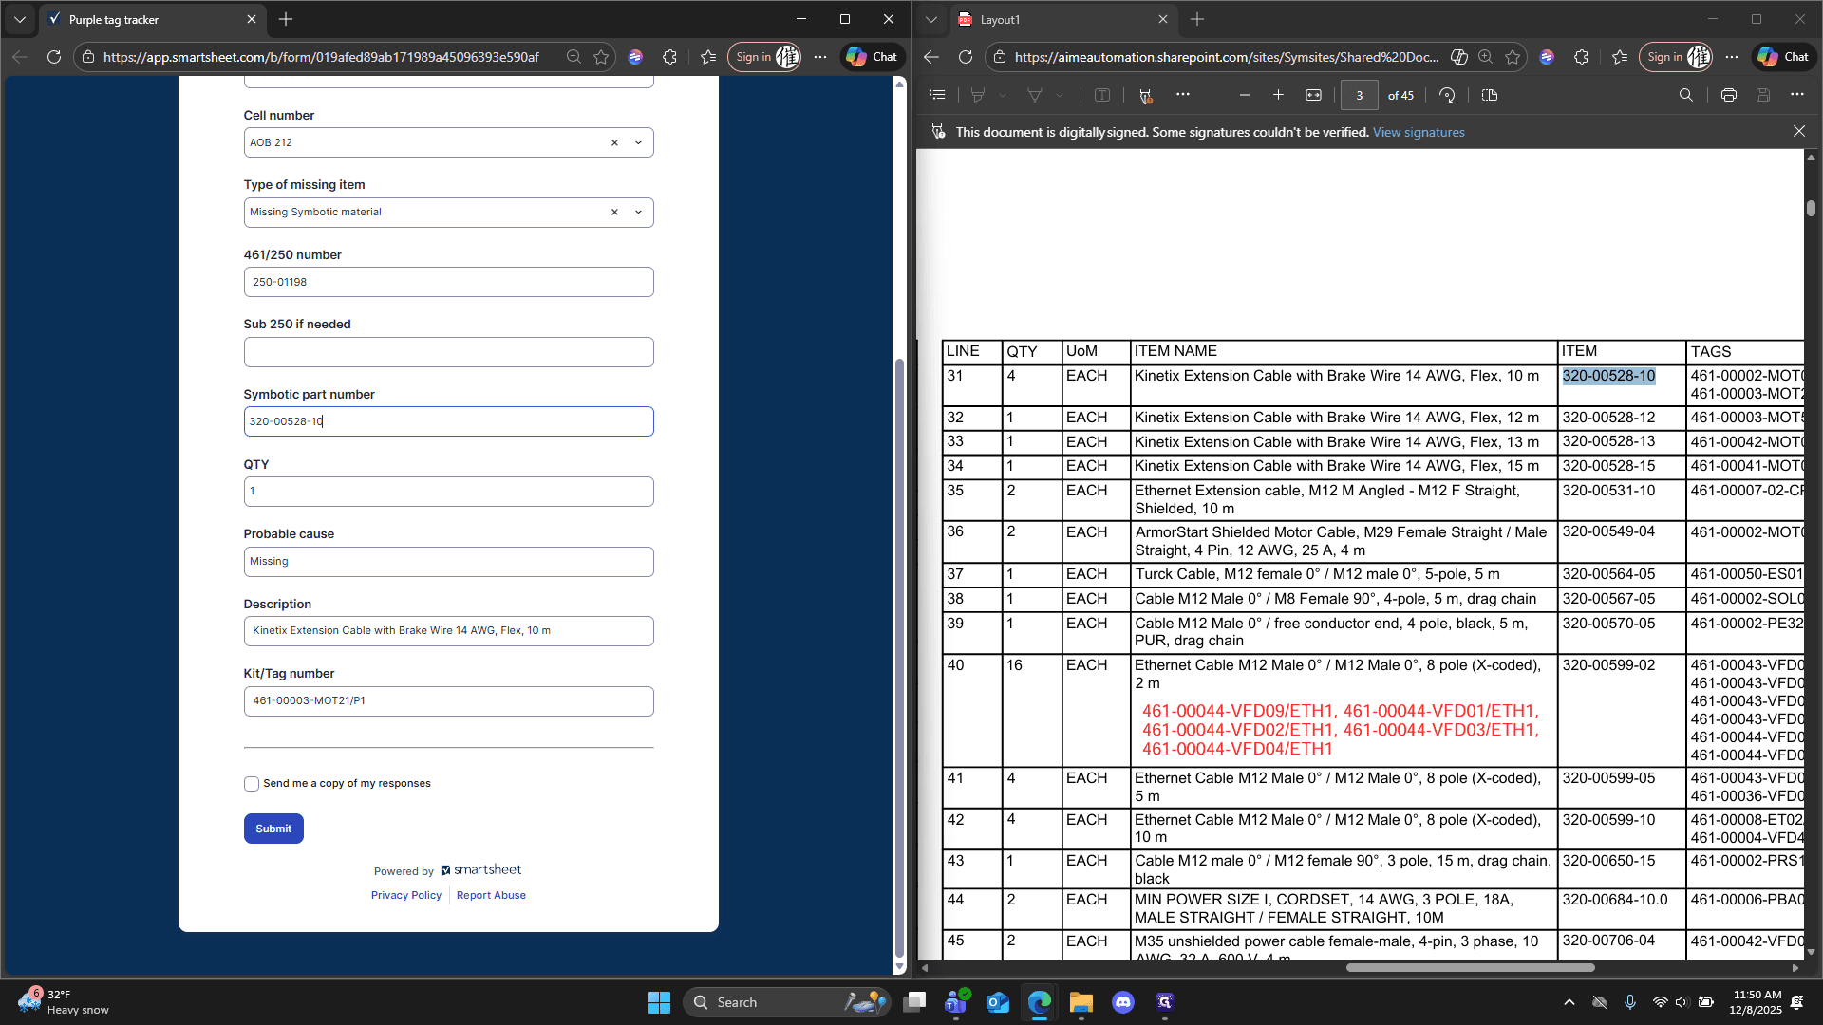Switch to Layout1 tab

pos(1064,19)
